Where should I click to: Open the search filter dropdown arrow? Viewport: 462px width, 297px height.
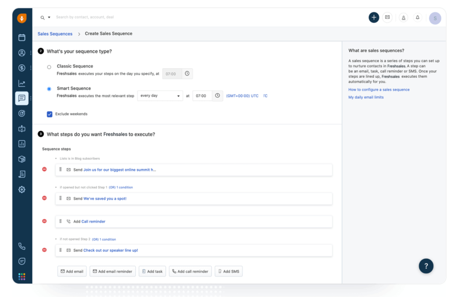tap(49, 17)
